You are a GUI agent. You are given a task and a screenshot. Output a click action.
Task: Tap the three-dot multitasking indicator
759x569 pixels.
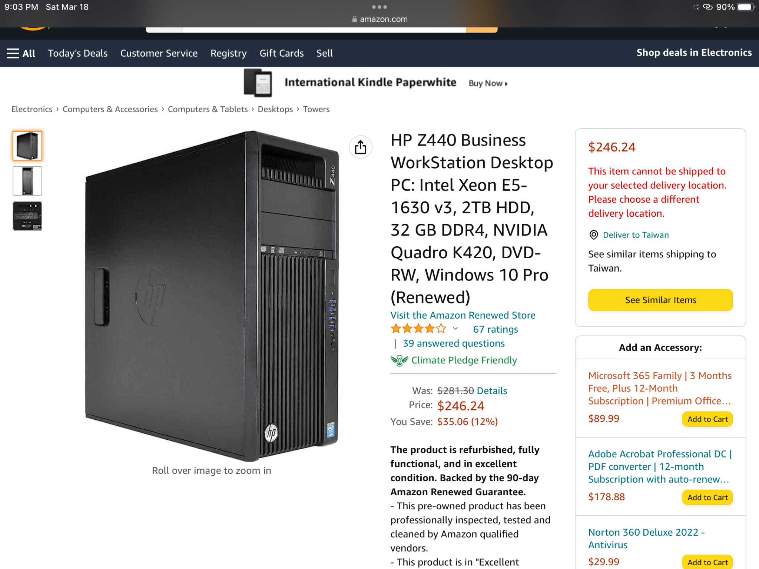point(379,7)
